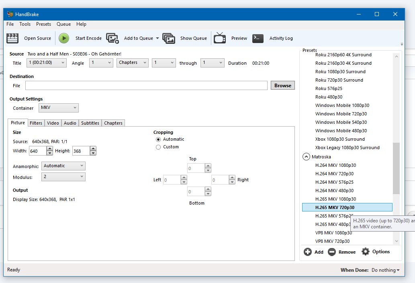Open the Presets menu
This screenshot has height=283, width=415.
(x=44, y=24)
